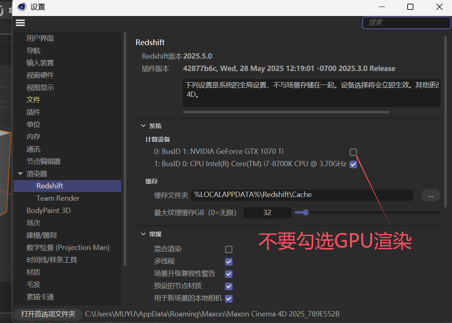Open 内存 preferences
The height and width of the screenshot is (323, 452).
(33, 136)
